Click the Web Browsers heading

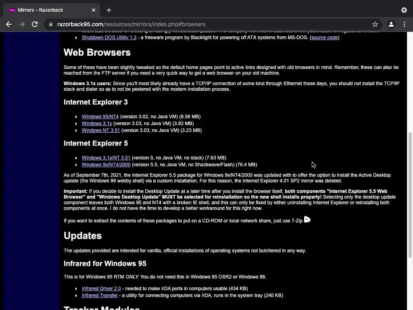coord(97,52)
